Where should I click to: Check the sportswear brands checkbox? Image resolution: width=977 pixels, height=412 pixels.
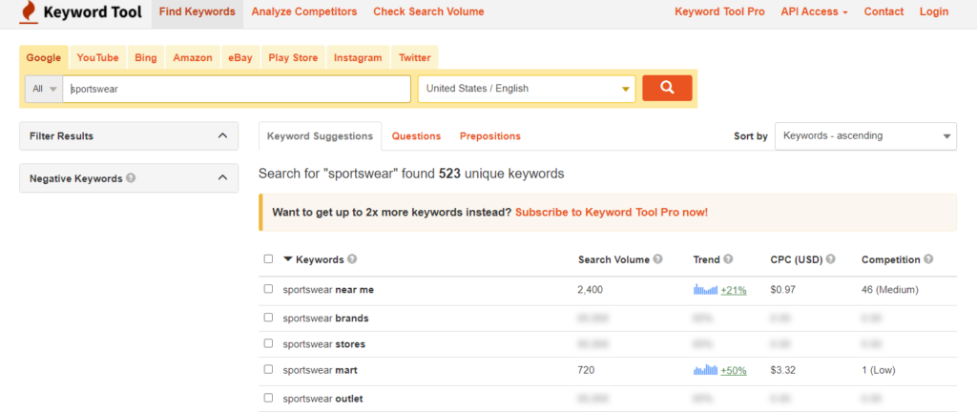(268, 318)
